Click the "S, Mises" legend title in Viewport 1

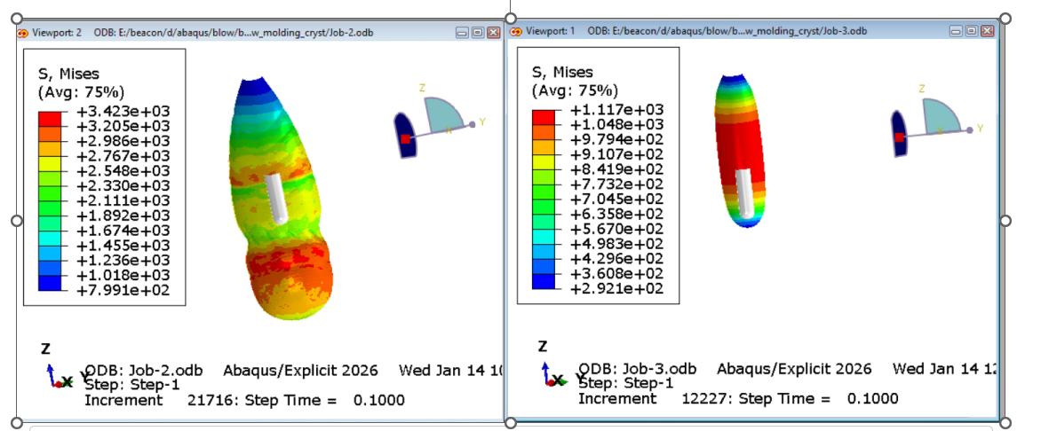pos(562,72)
